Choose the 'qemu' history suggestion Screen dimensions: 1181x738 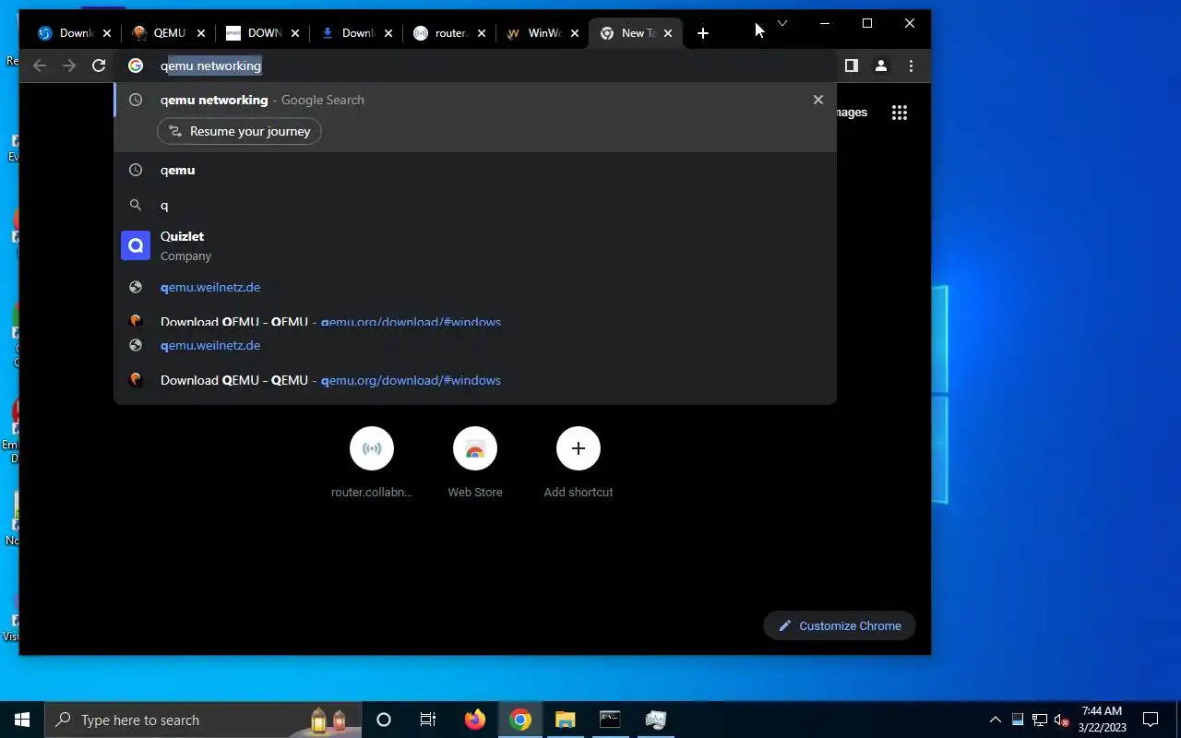tap(475, 170)
